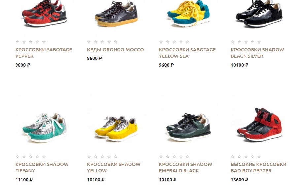Open Кроссовки Shadow Black Silver title

click(257, 53)
